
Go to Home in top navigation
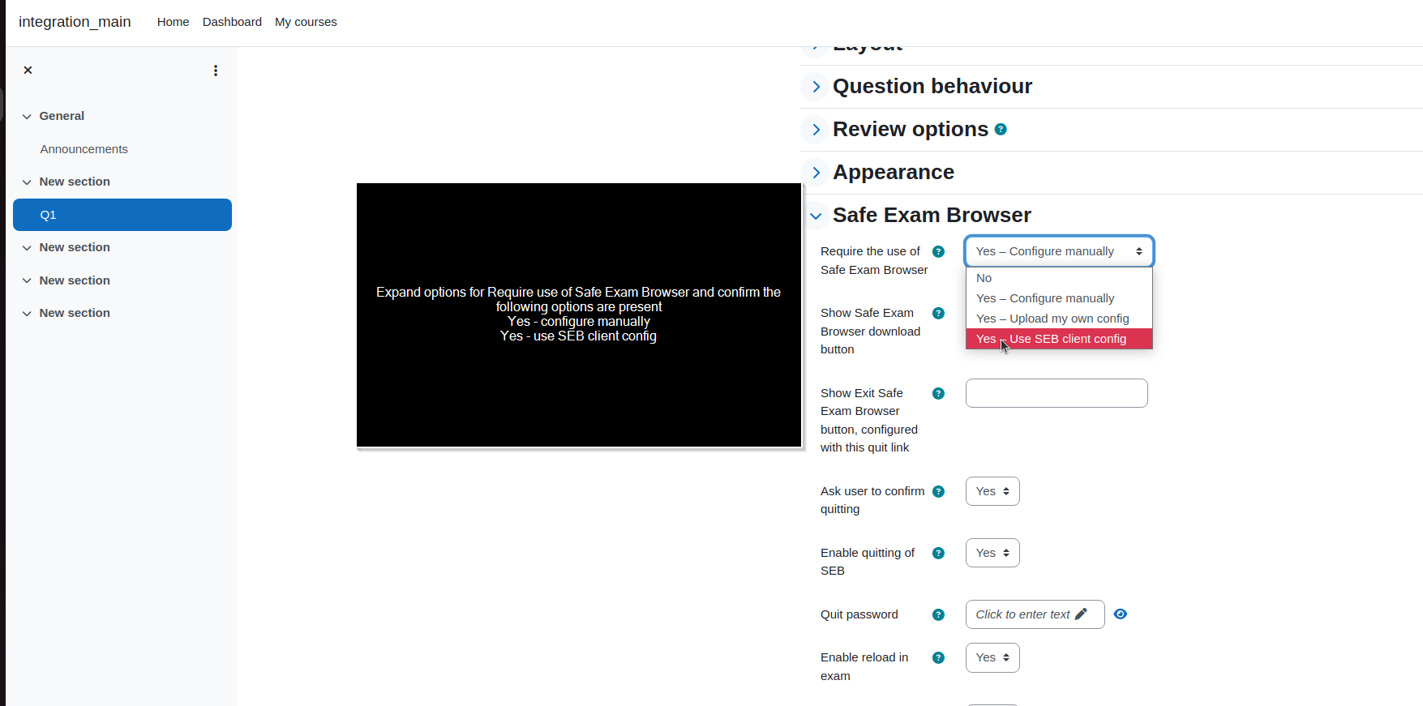(173, 22)
